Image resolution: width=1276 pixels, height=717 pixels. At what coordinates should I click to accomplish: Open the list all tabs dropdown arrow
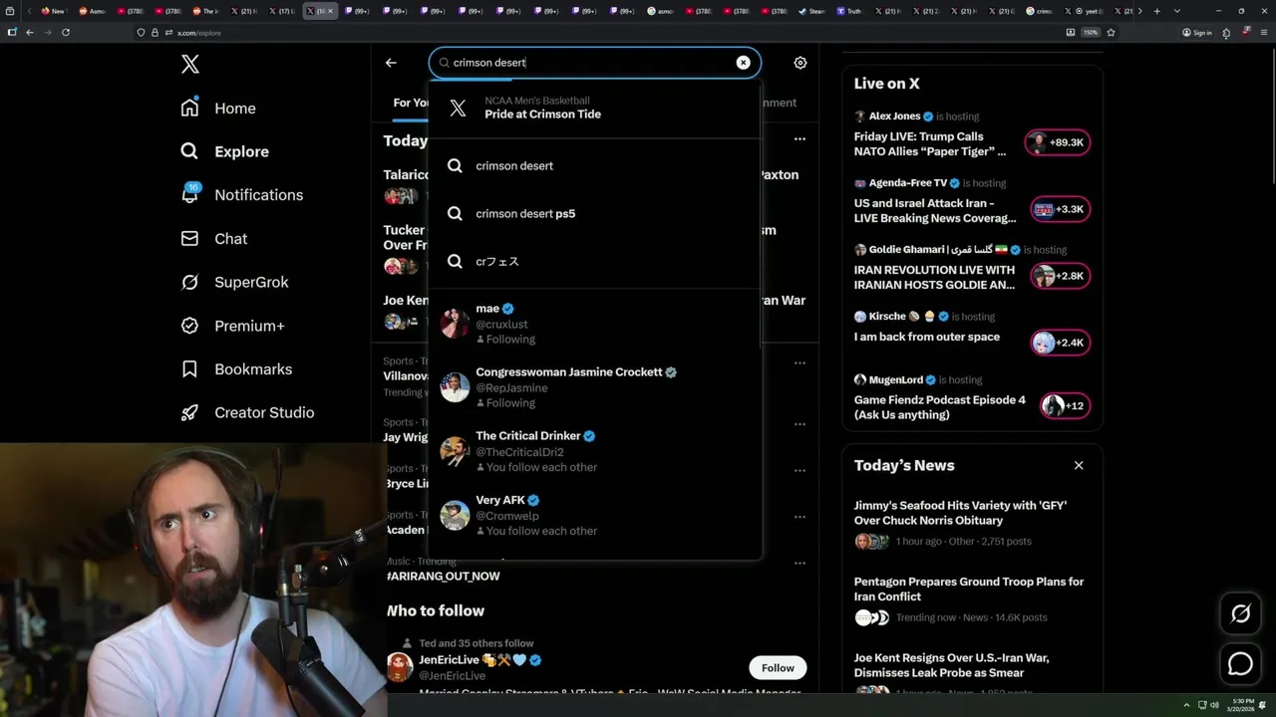tap(1177, 11)
